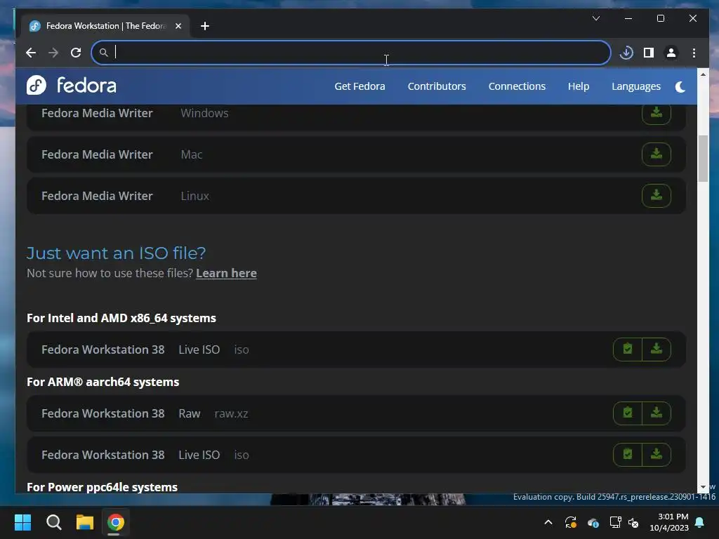Click network display icon in tray
Screen dimensions: 719x539
615,522
